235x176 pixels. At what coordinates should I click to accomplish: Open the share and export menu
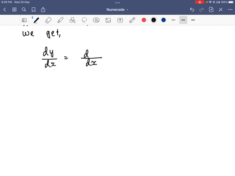[x=43, y=10]
